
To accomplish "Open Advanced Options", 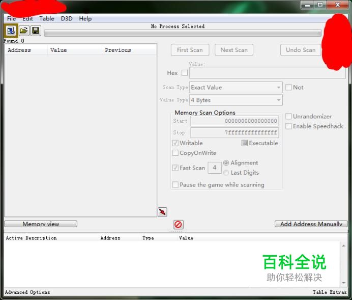I will [27, 292].
